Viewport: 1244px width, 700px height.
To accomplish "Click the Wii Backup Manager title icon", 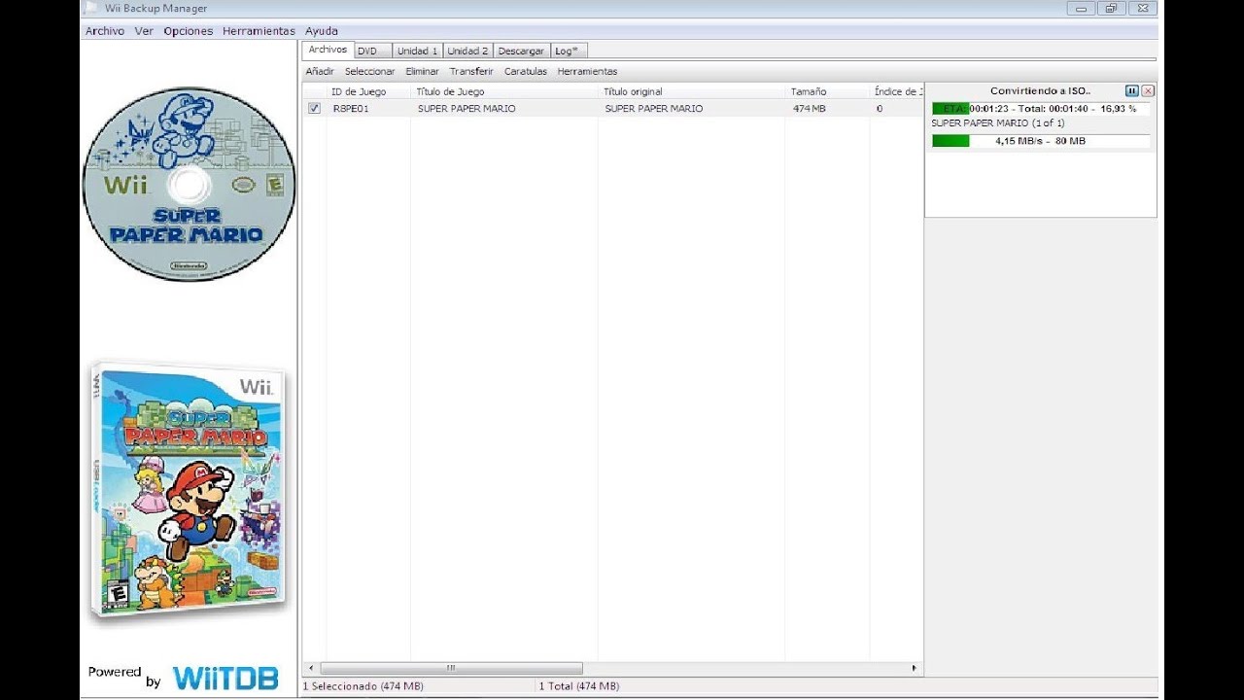I will click(x=90, y=9).
